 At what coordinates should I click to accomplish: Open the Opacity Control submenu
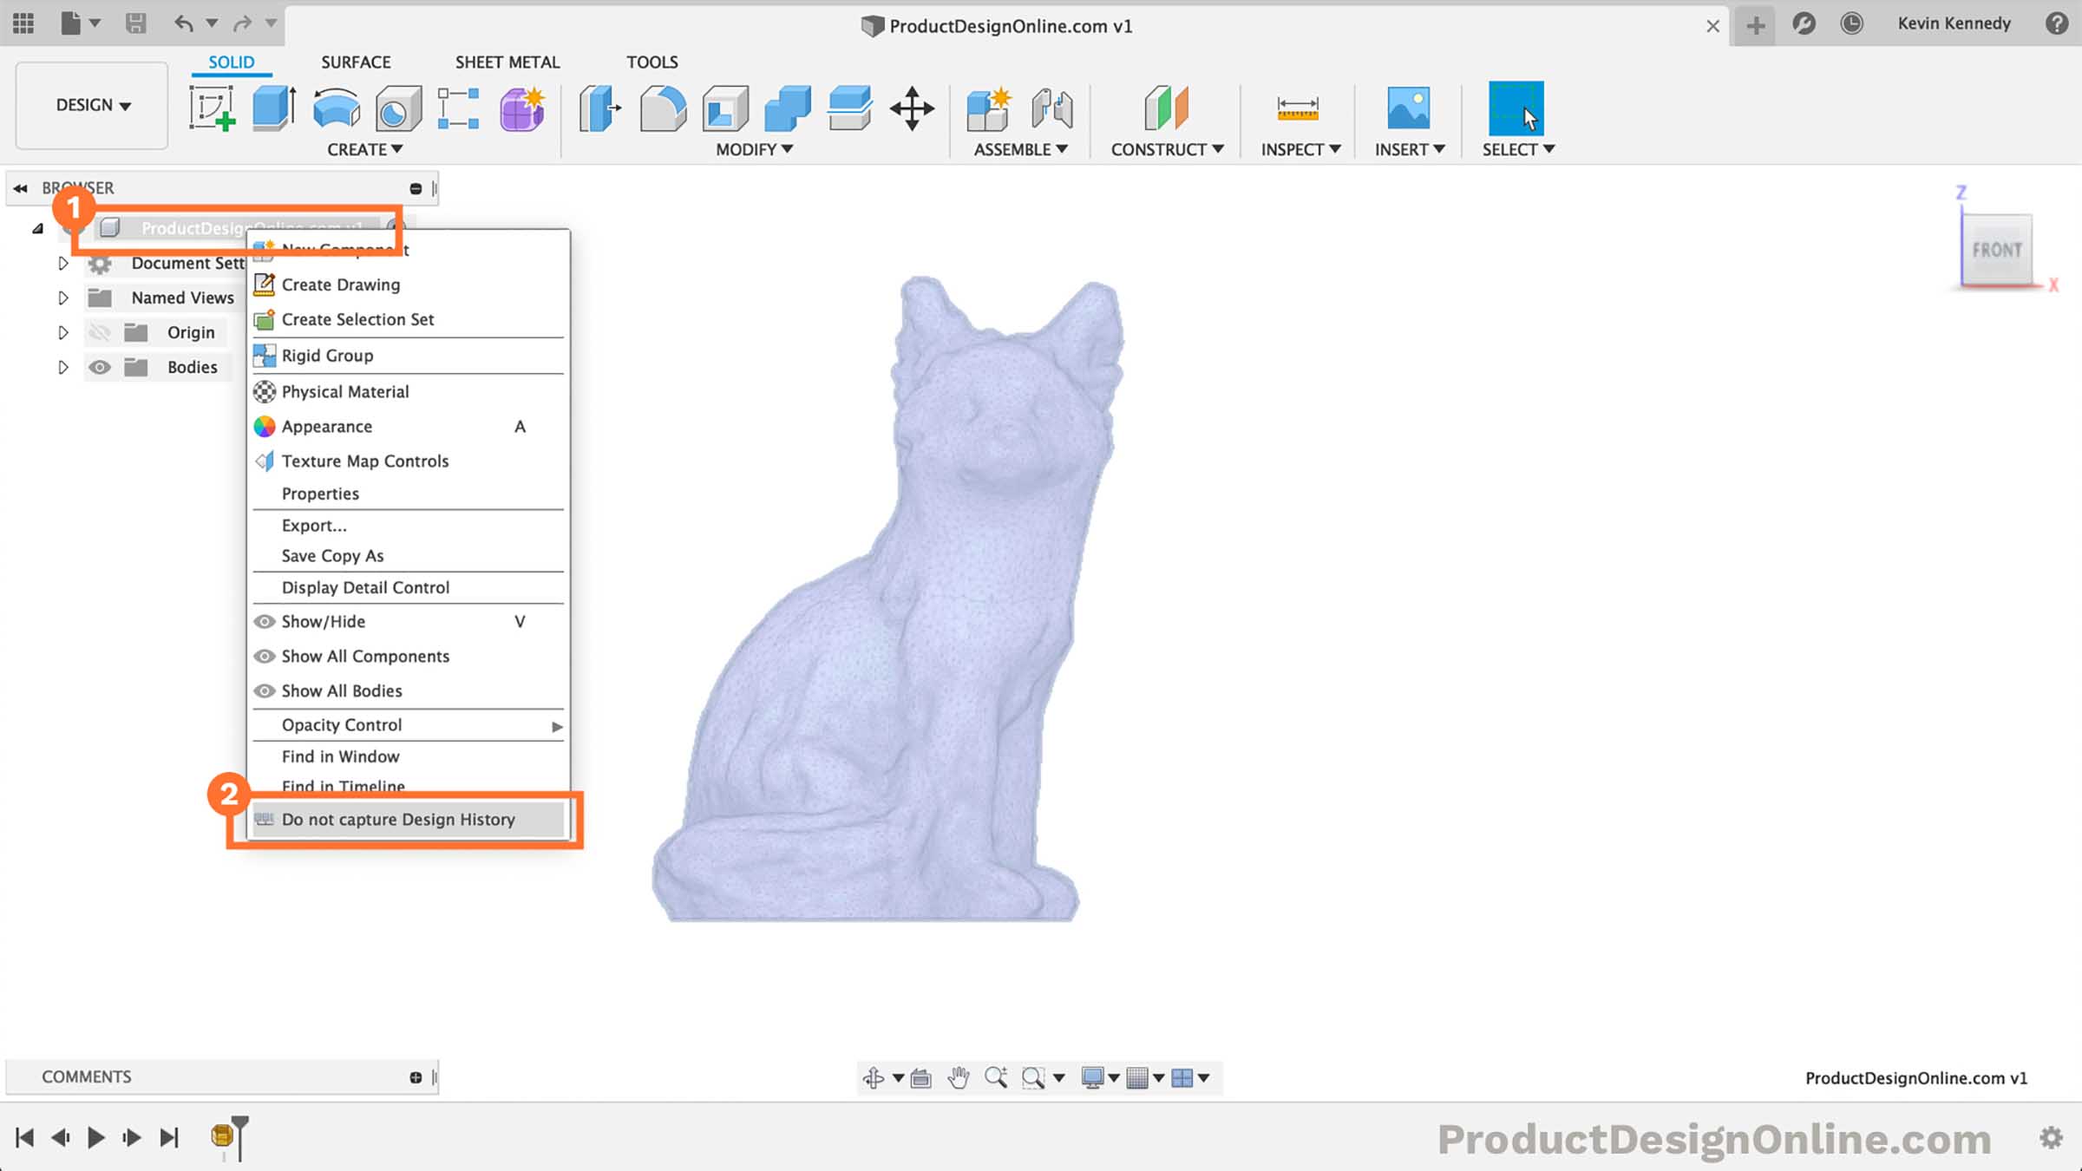[408, 725]
